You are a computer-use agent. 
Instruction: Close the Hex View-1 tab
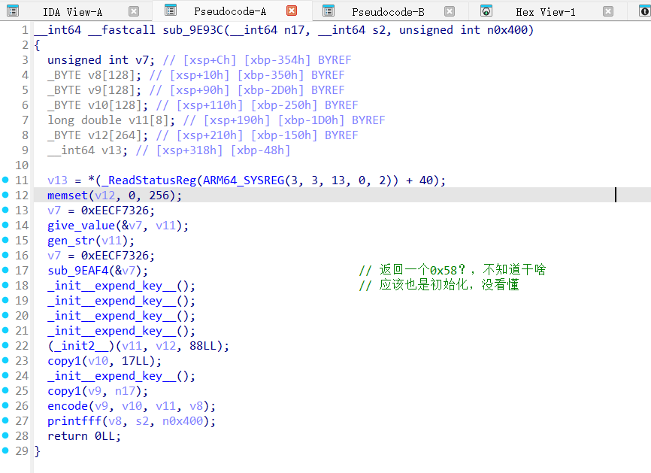[608, 11]
